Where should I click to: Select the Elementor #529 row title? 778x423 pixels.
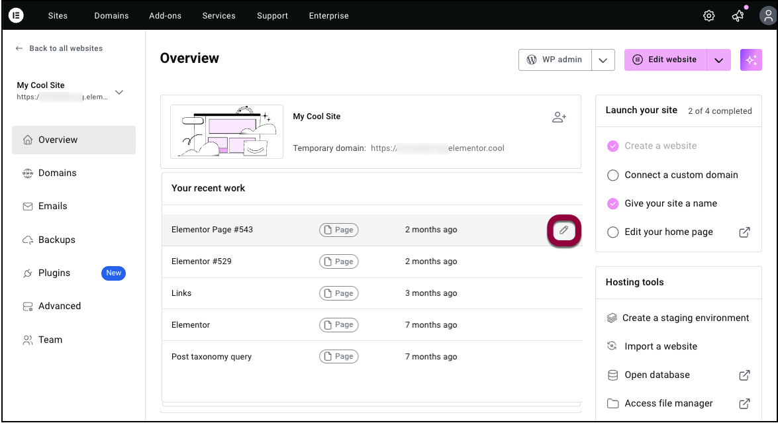[201, 262]
